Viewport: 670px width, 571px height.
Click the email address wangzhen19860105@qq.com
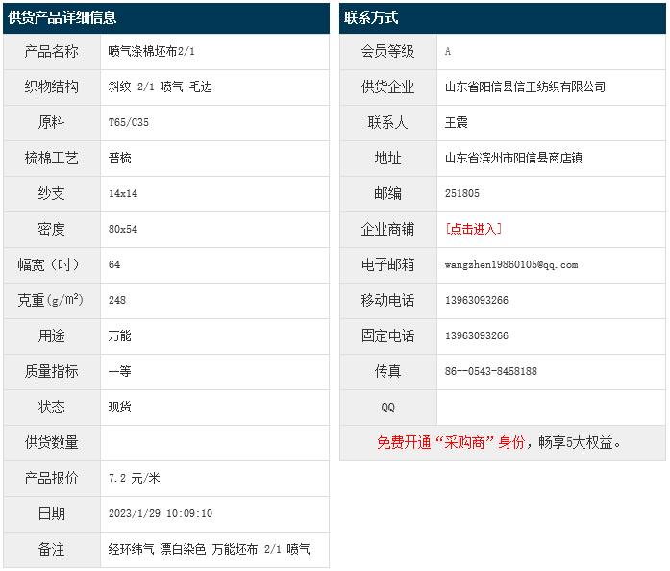(x=511, y=264)
